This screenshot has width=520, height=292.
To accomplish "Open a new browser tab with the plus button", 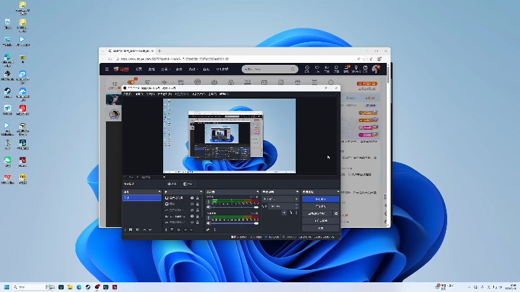I will tap(160, 51).
